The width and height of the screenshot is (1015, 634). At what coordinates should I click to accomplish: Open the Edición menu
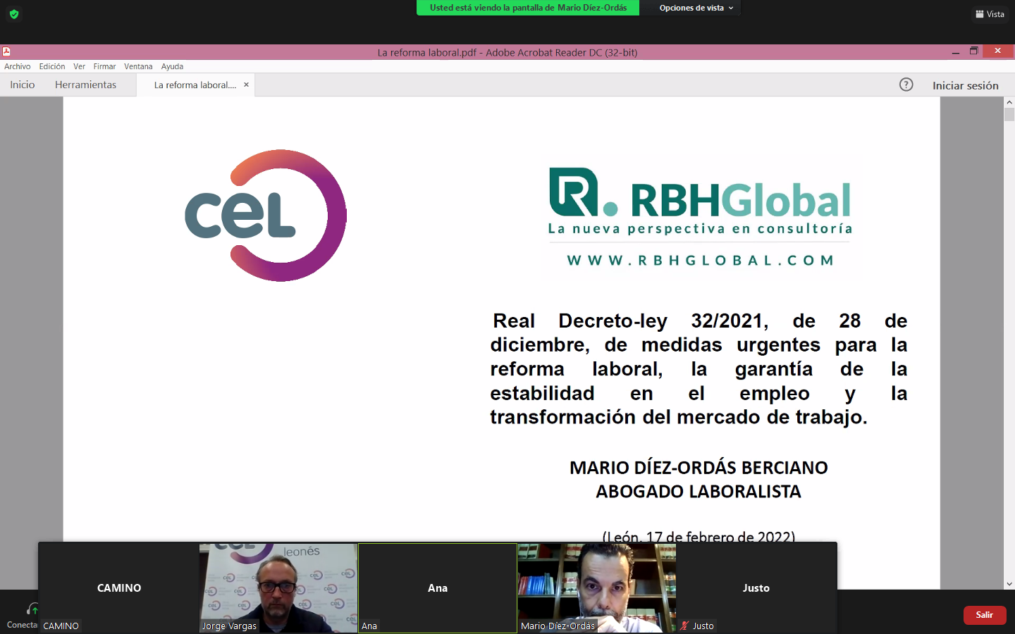[x=52, y=66]
